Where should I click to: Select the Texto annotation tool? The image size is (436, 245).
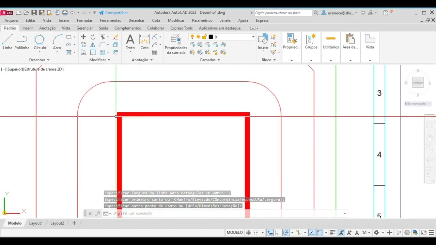click(130, 42)
